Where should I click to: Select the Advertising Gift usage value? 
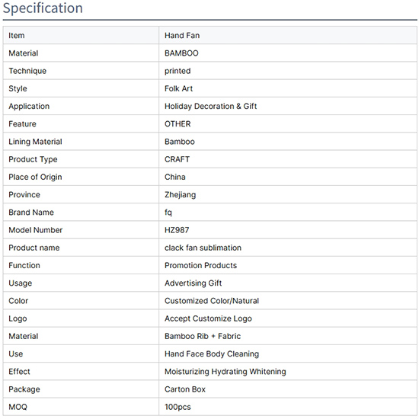point(194,283)
